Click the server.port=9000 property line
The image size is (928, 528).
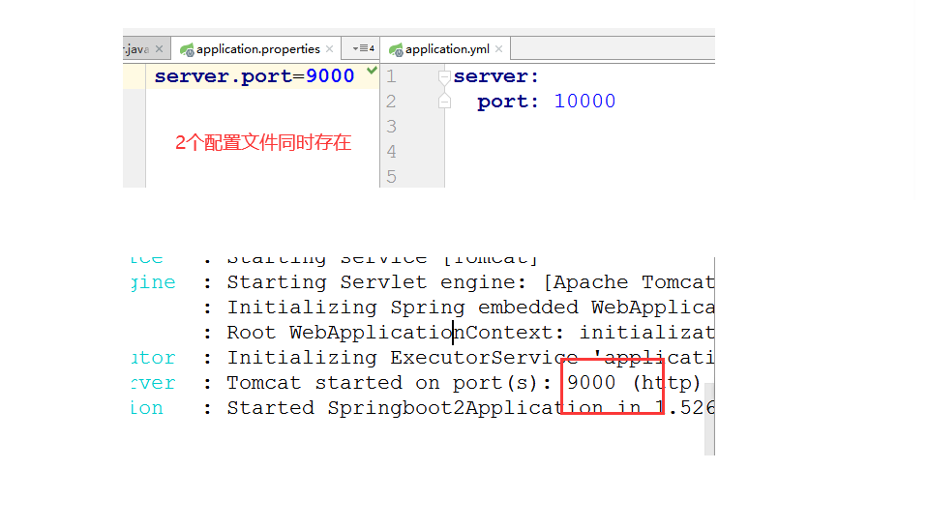pyautogui.click(x=254, y=76)
